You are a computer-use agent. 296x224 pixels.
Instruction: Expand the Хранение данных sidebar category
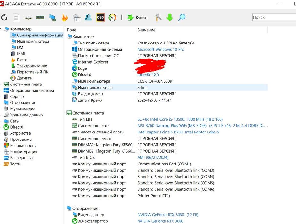pos(27,115)
